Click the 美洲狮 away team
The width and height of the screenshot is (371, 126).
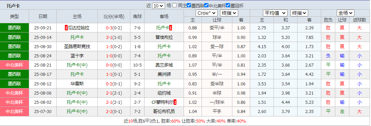[164, 74]
